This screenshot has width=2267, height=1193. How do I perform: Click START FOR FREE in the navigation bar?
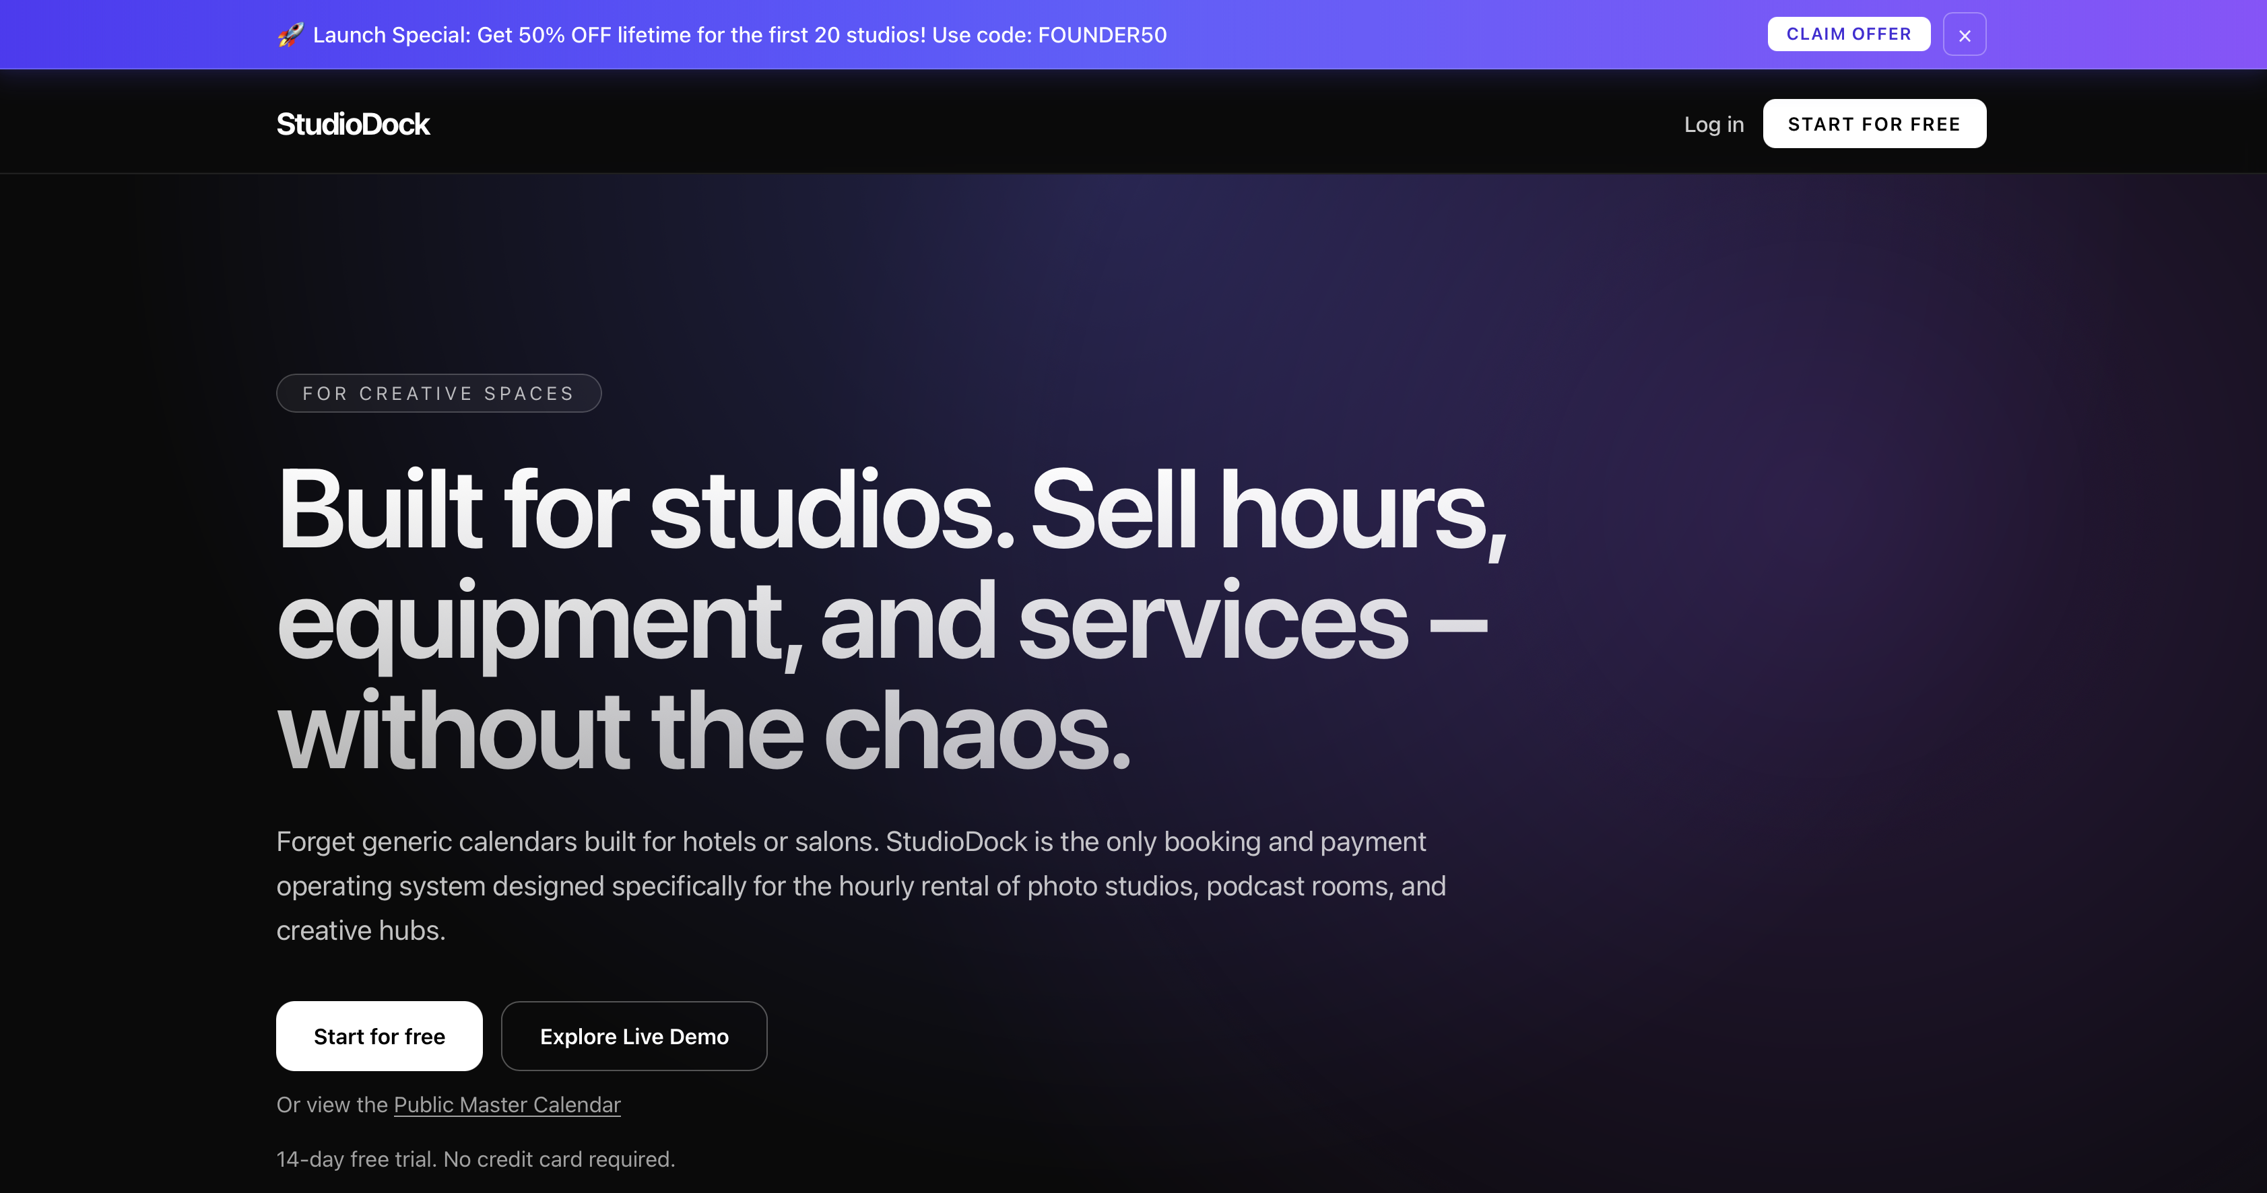coord(1874,123)
